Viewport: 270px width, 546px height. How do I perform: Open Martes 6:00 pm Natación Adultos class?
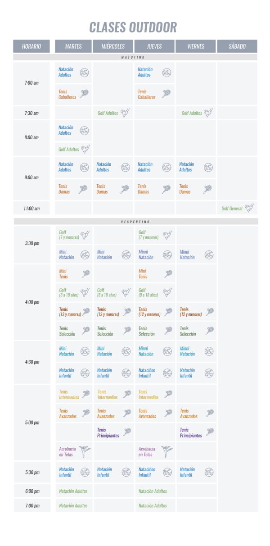point(73,491)
